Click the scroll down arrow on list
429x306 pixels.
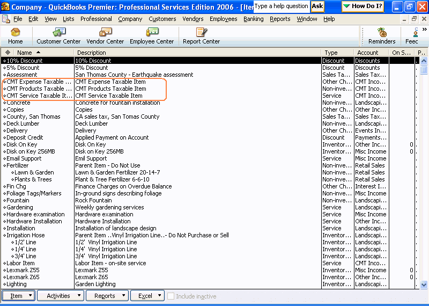424,285
